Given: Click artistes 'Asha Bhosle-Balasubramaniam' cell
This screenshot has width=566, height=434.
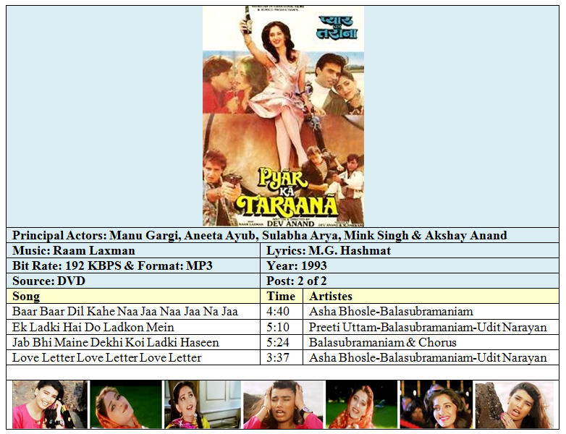Looking at the screenshot, I should pos(431,311).
